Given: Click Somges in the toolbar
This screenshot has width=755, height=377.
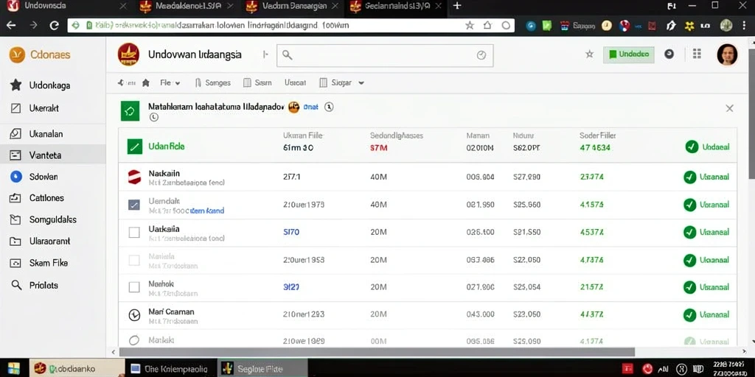Looking at the screenshot, I should (x=213, y=82).
